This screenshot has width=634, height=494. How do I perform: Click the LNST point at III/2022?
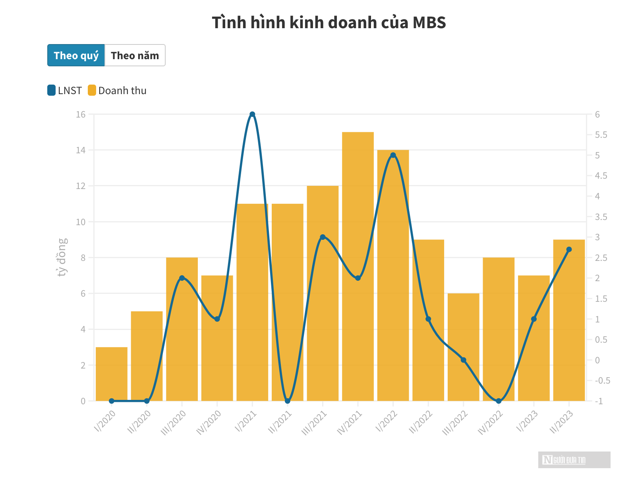click(464, 360)
